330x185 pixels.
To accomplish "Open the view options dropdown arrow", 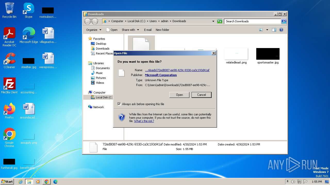I will tap(267, 30).
